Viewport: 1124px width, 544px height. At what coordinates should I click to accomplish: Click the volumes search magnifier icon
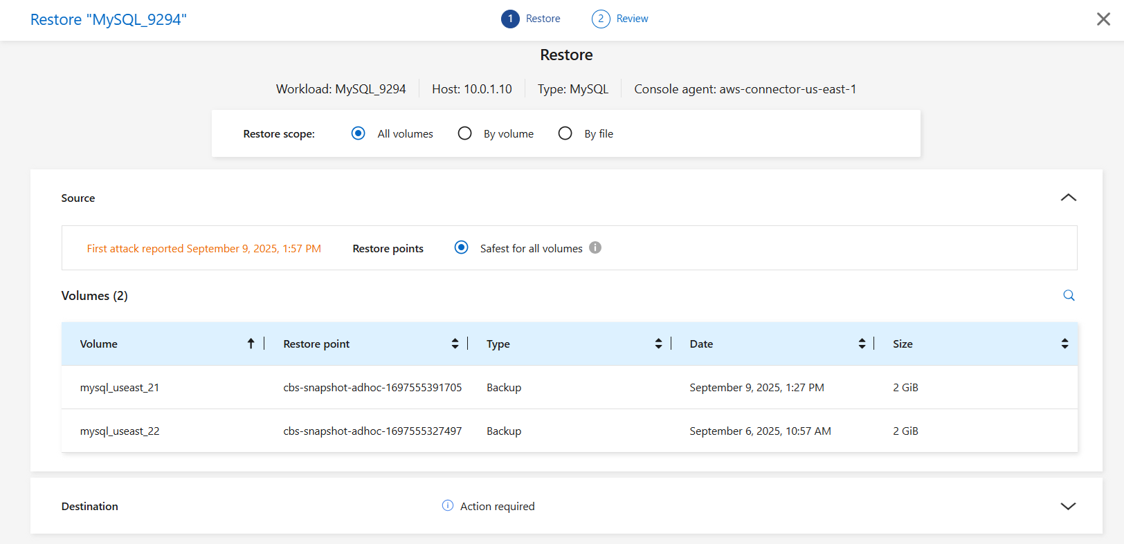click(x=1069, y=296)
